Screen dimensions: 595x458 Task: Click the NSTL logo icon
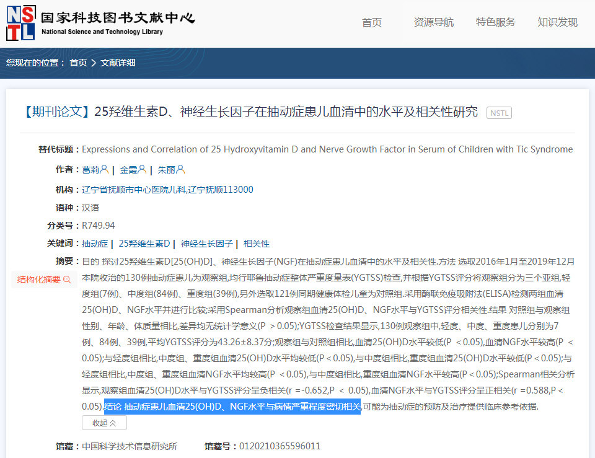20,24
